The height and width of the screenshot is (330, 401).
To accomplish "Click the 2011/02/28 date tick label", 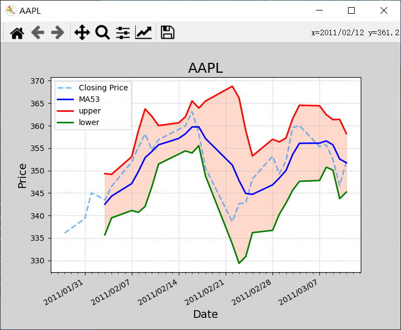I will (x=251, y=293).
